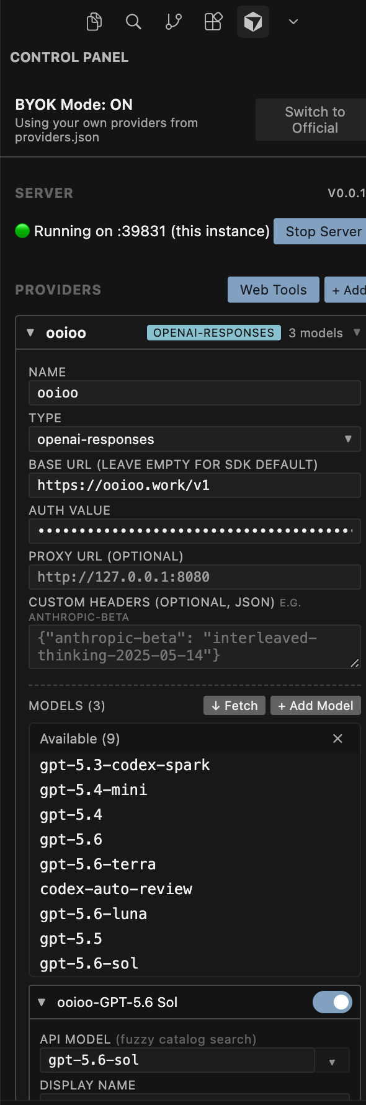Select the cube Control Panel icon
Screen dimensions: 366x1105
click(x=253, y=22)
